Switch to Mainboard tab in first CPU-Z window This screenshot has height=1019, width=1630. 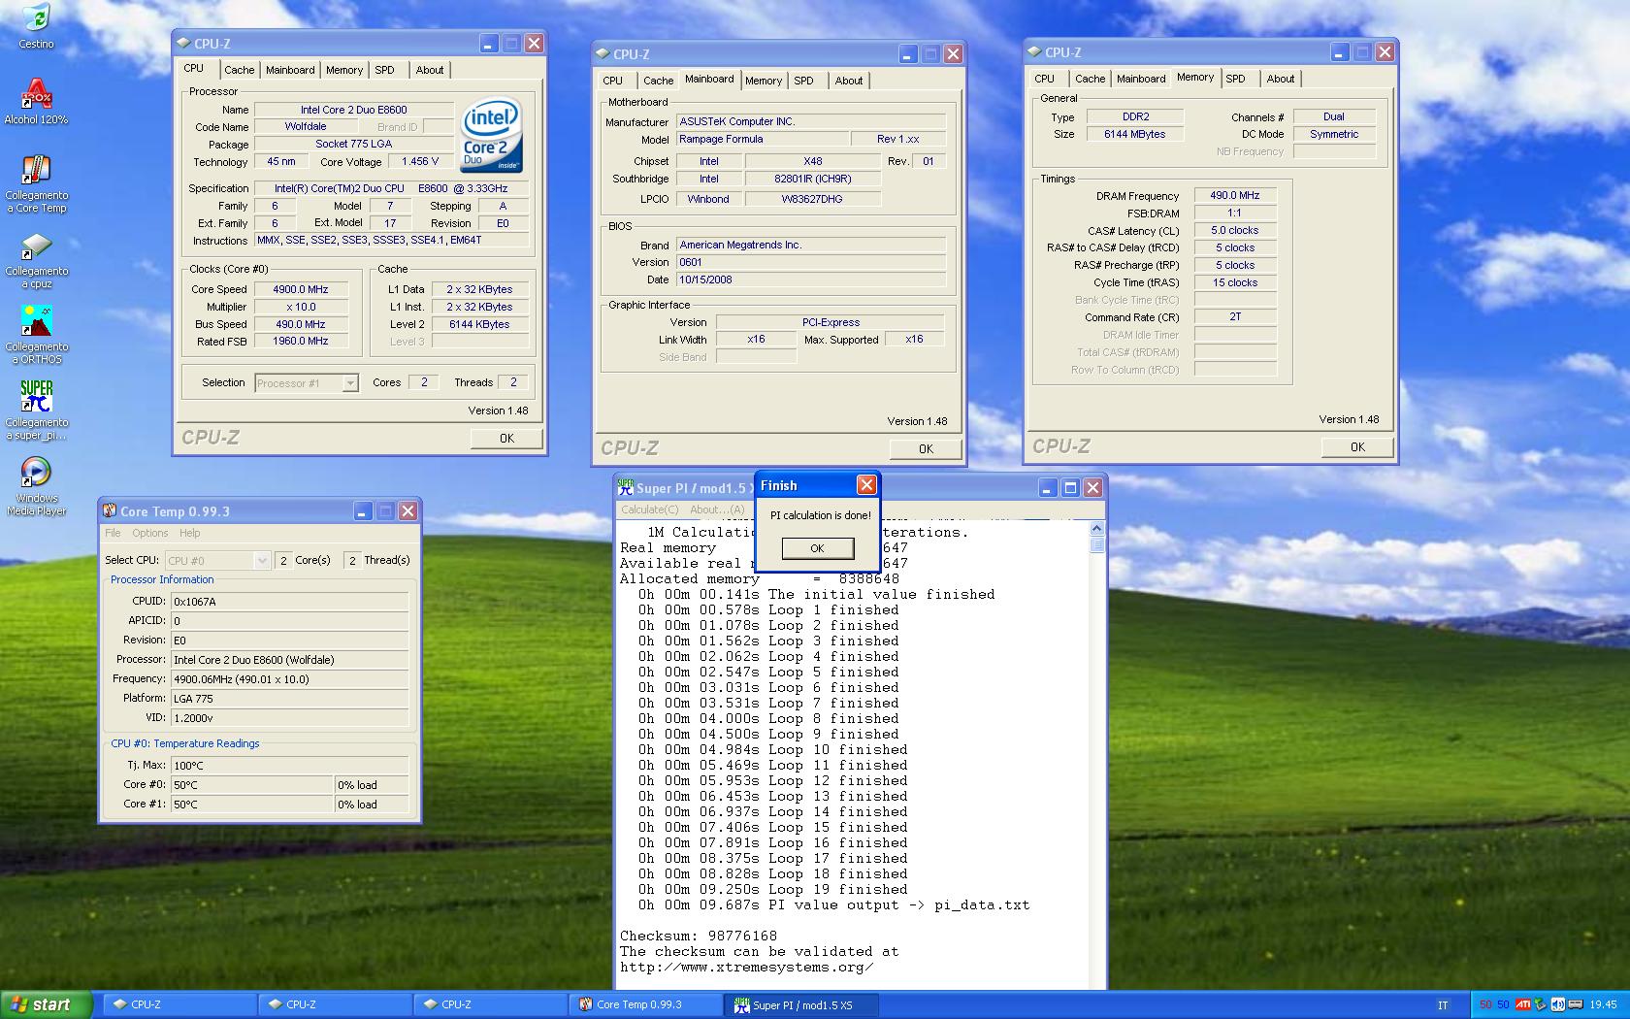pos(290,70)
